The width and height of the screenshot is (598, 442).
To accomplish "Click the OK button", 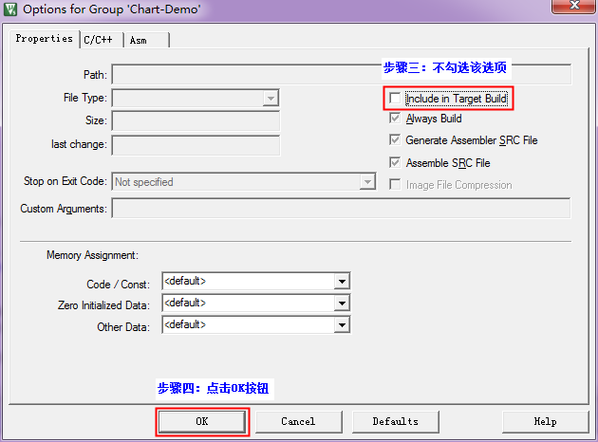I will [x=202, y=421].
